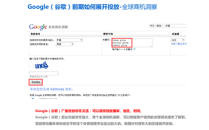
Task: Click the 每行输入一个关键字 hint text
Action: point(122,49)
